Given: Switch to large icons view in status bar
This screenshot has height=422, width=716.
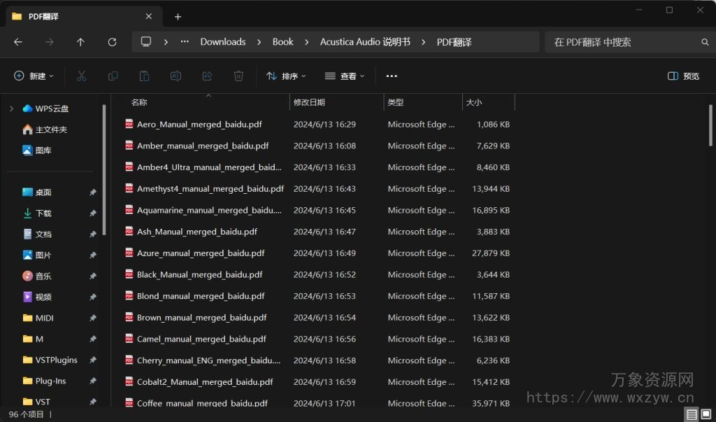Looking at the screenshot, I should [x=706, y=413].
